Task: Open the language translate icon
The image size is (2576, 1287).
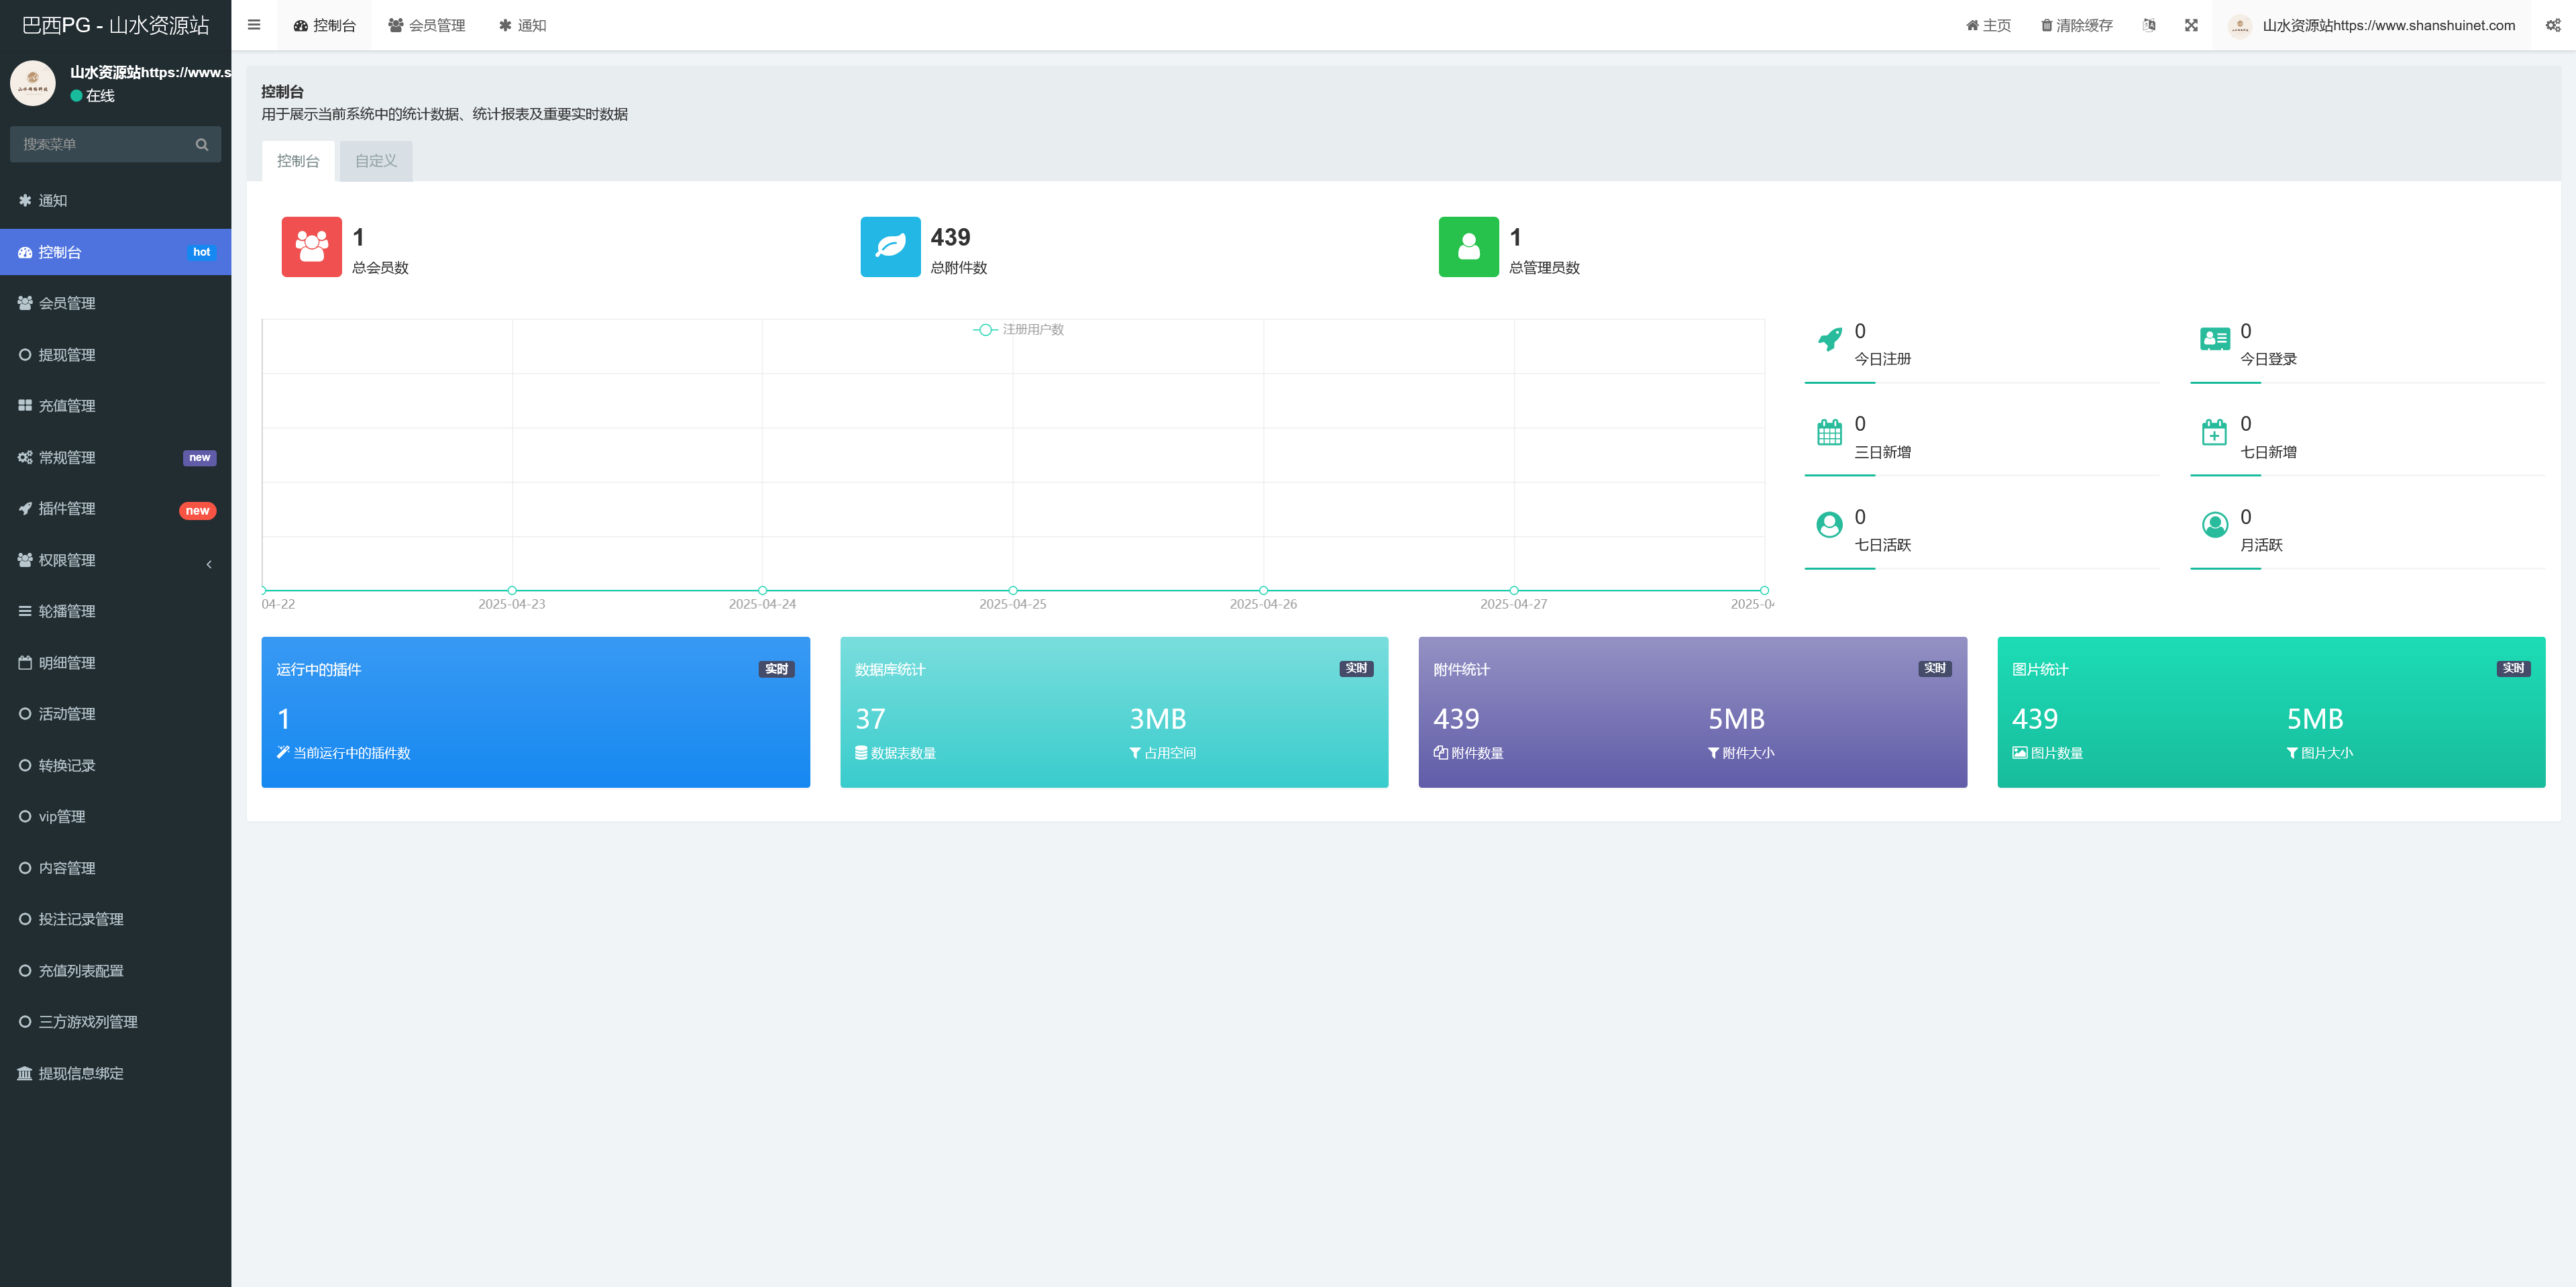Action: pyautogui.click(x=2149, y=25)
